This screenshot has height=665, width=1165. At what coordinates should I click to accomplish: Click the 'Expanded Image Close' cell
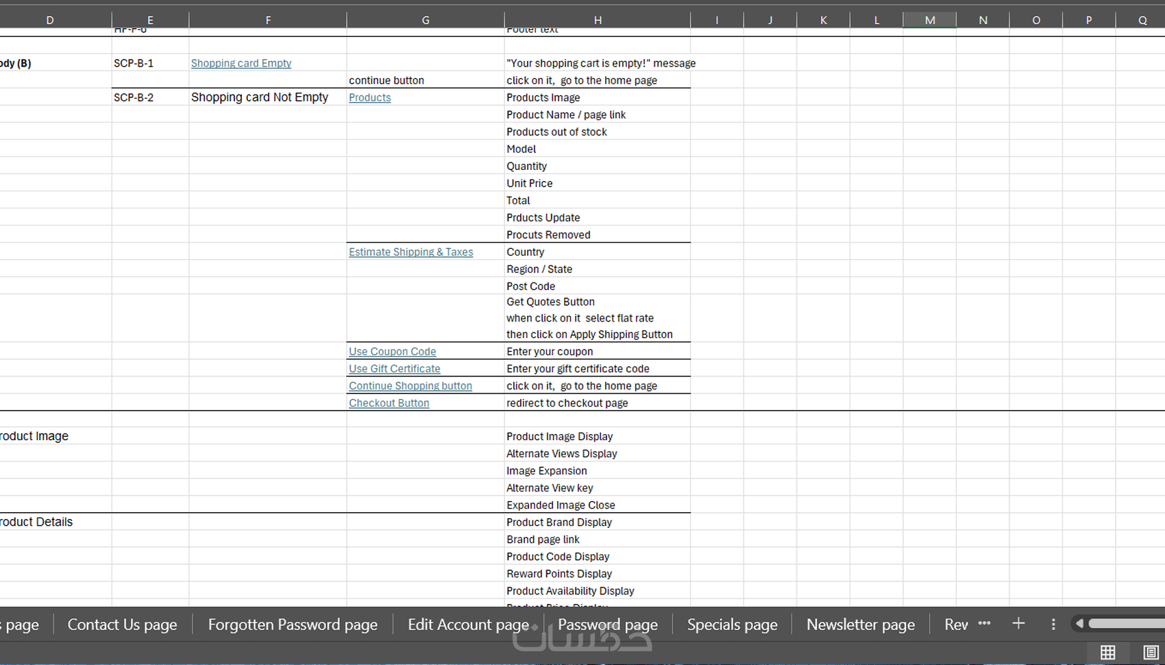point(598,505)
